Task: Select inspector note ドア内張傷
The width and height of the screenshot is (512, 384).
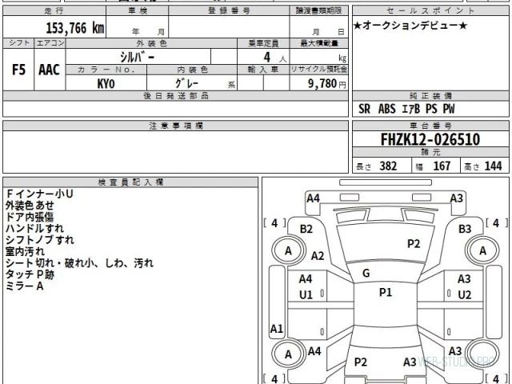Action: point(30,217)
